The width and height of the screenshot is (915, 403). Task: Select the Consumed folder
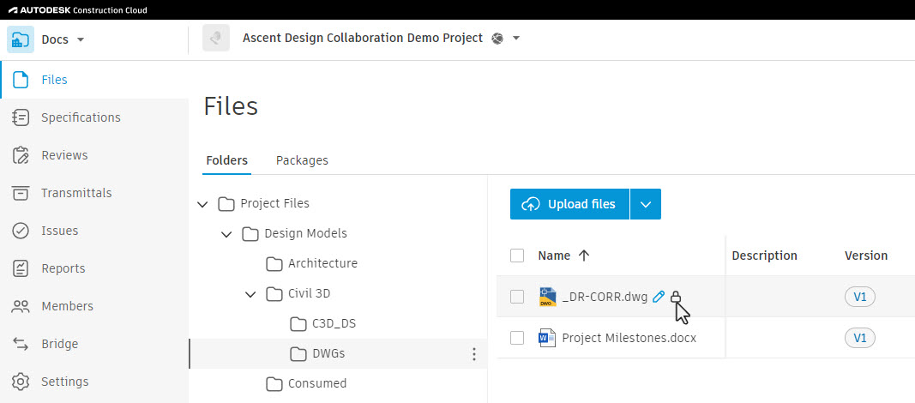tap(317, 384)
